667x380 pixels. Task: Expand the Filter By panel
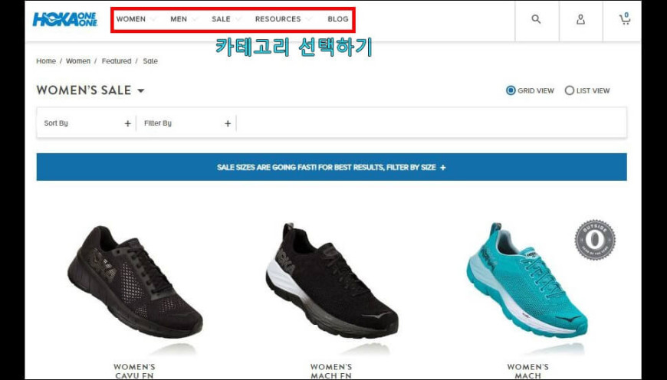pyautogui.click(x=187, y=123)
